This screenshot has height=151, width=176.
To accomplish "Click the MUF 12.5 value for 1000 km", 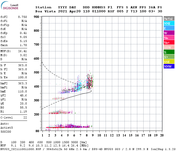I will pyautogui.click(x=57, y=146).
